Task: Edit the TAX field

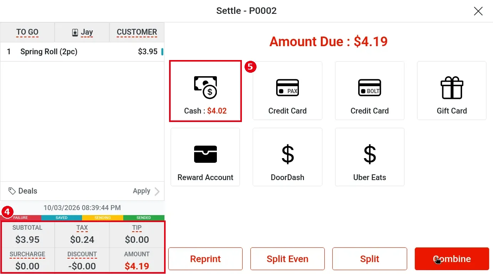Action: pyautogui.click(x=82, y=234)
